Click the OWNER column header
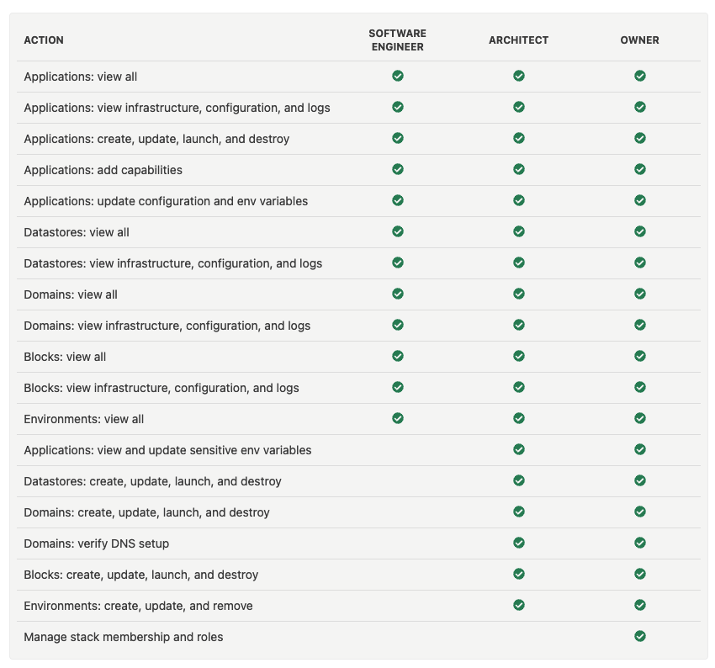 click(640, 40)
